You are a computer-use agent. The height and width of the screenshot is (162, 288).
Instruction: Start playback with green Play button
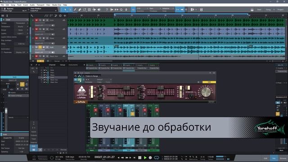[x=145, y=157]
